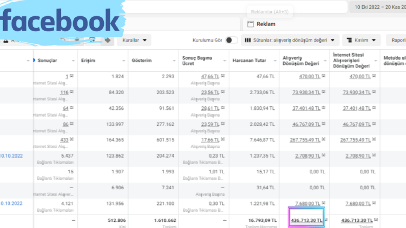
Task: Select the 1.237,35 TL spend cell
Action: (x=262, y=156)
